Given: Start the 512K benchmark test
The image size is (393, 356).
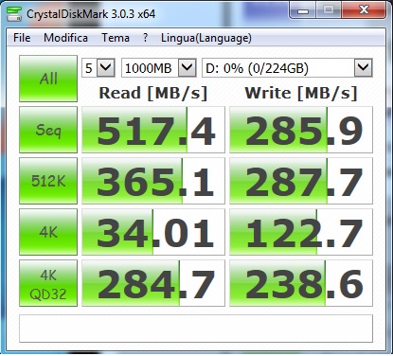Looking at the screenshot, I should point(48,181).
